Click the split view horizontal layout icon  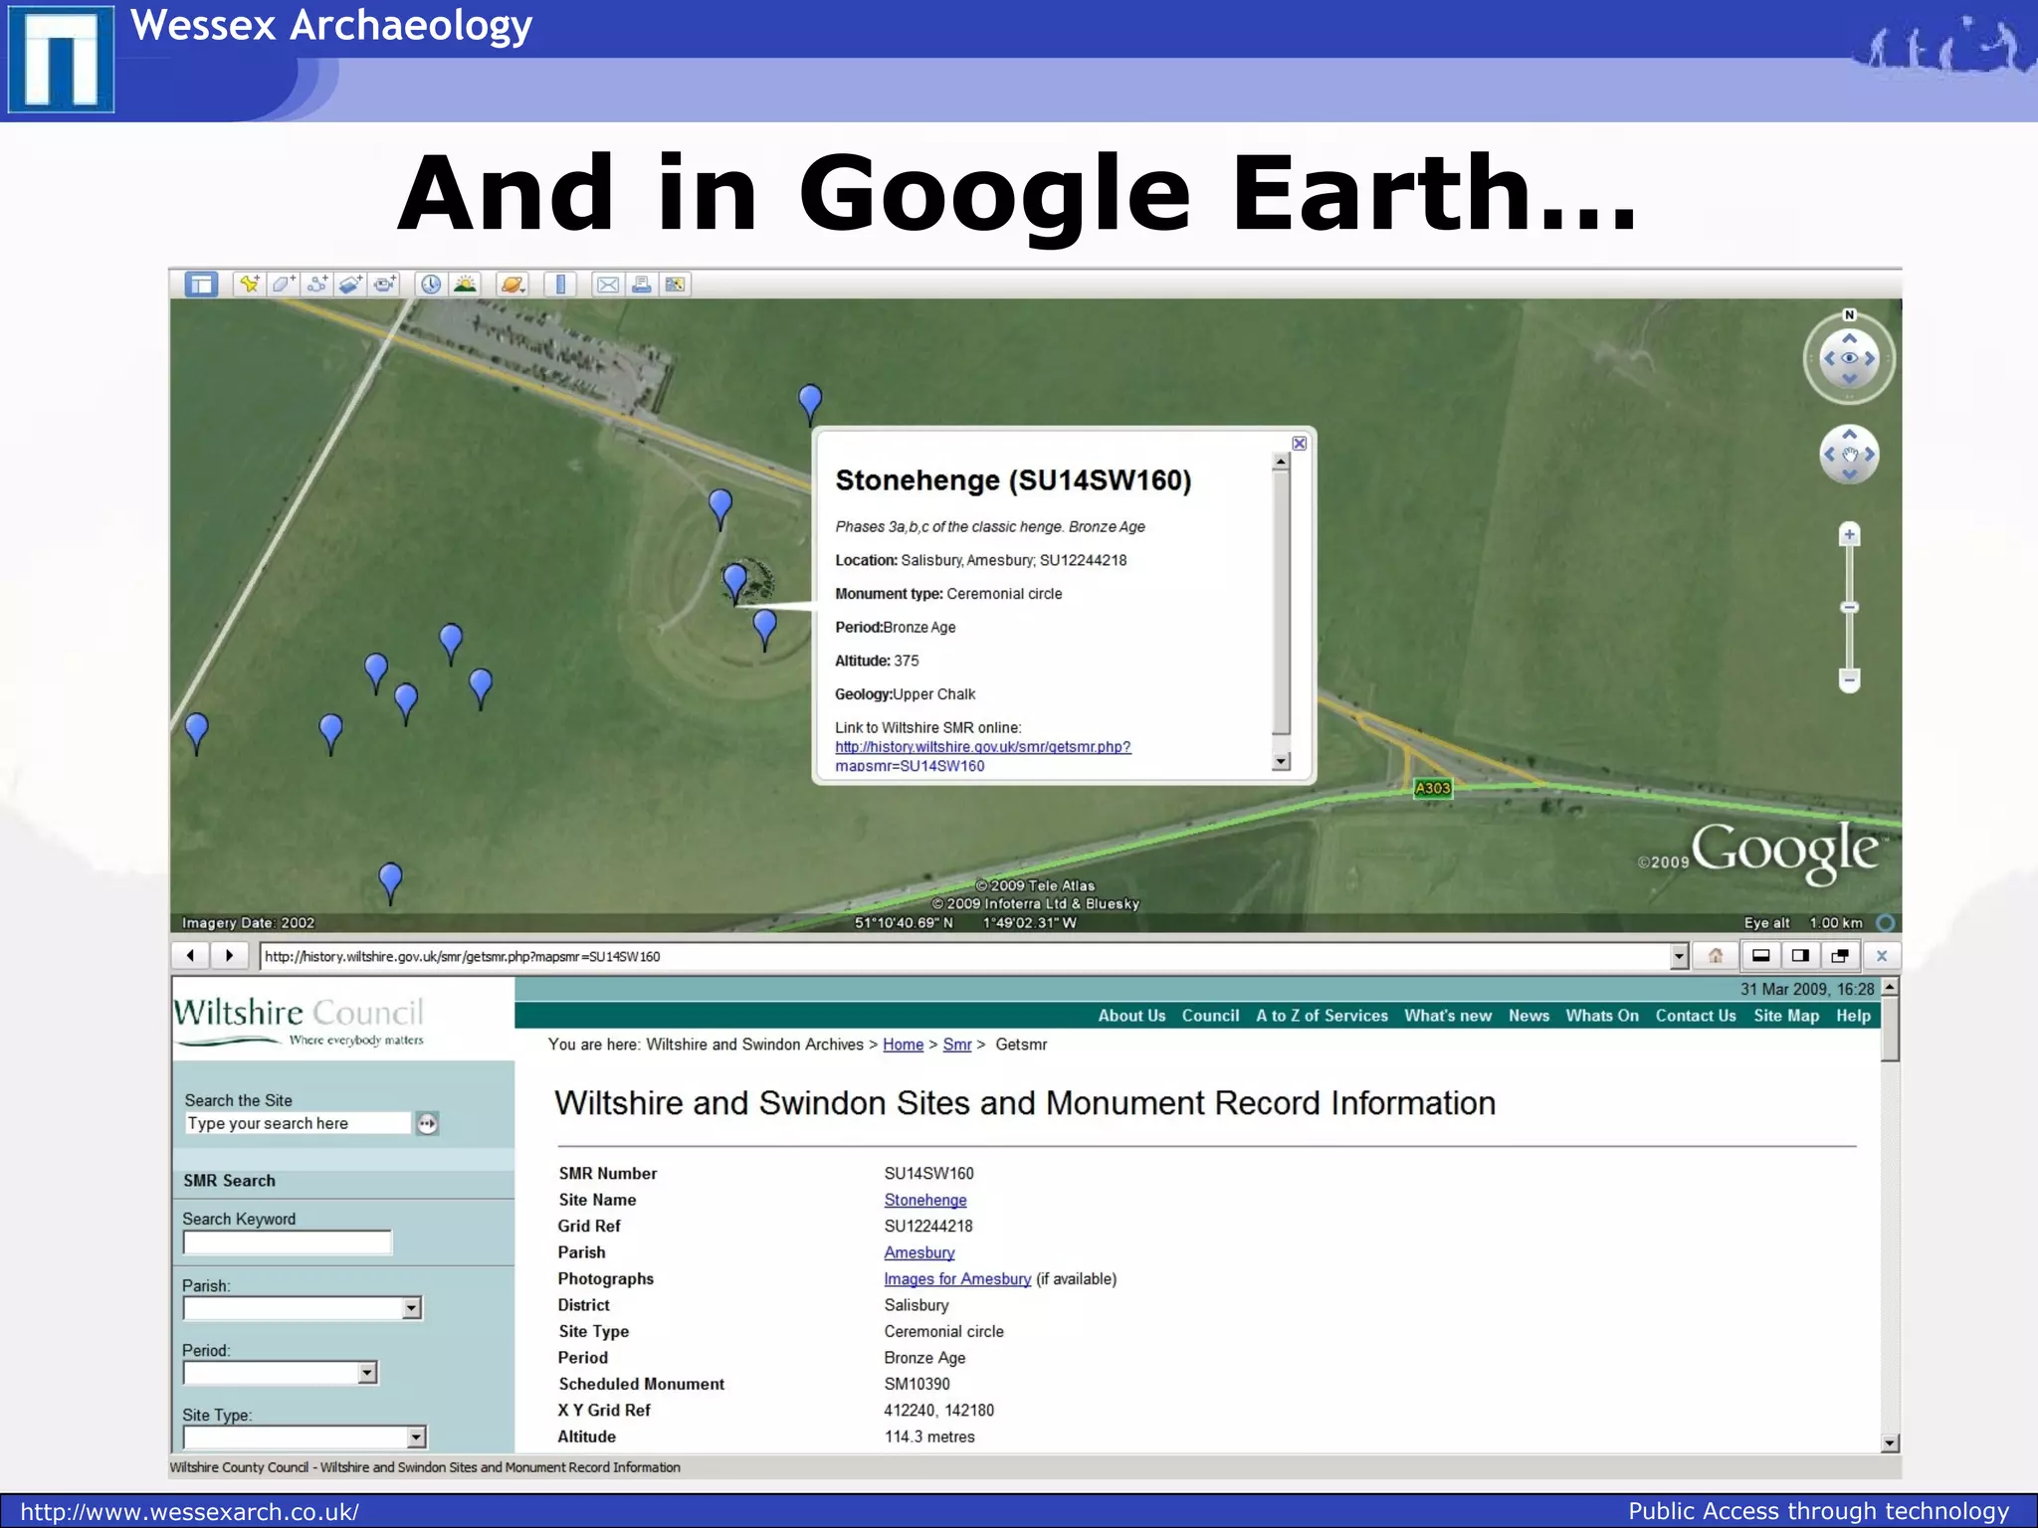point(1760,956)
